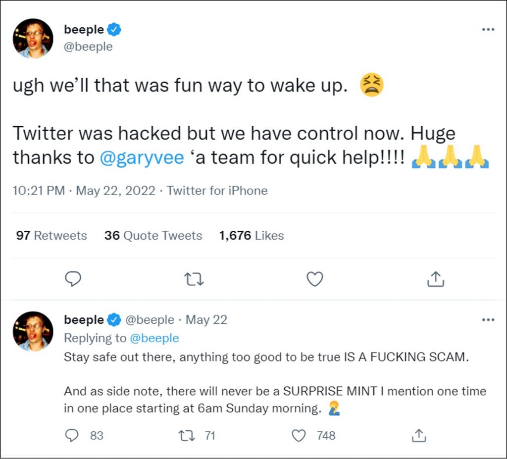Click the Twitter for iPhone source label

(x=217, y=191)
